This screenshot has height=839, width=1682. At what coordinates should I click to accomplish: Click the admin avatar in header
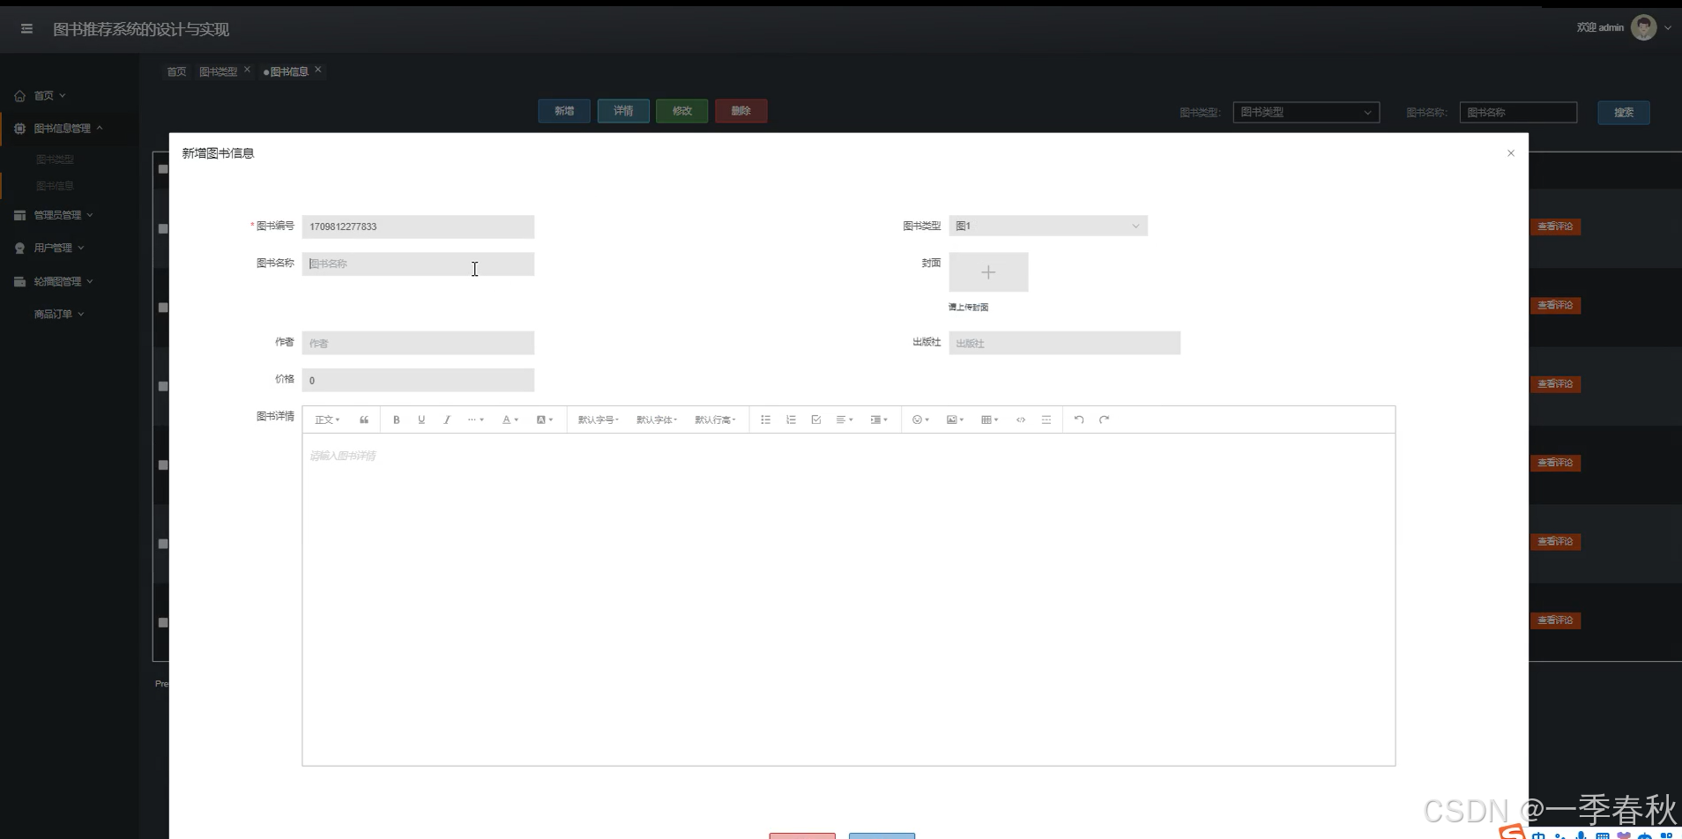tap(1643, 27)
